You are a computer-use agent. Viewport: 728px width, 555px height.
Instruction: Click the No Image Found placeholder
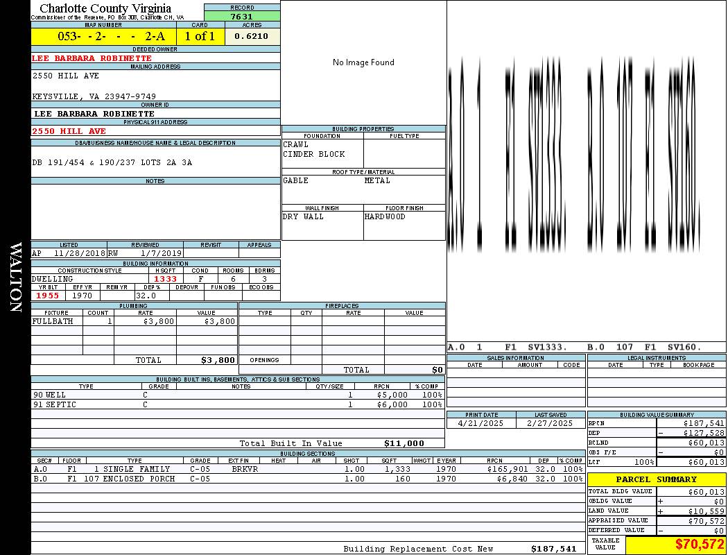pyautogui.click(x=363, y=62)
